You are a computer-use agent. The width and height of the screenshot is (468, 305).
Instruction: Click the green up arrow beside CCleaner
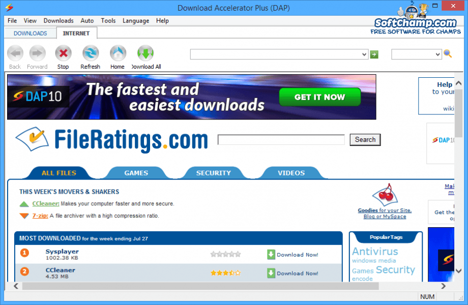tap(24, 204)
